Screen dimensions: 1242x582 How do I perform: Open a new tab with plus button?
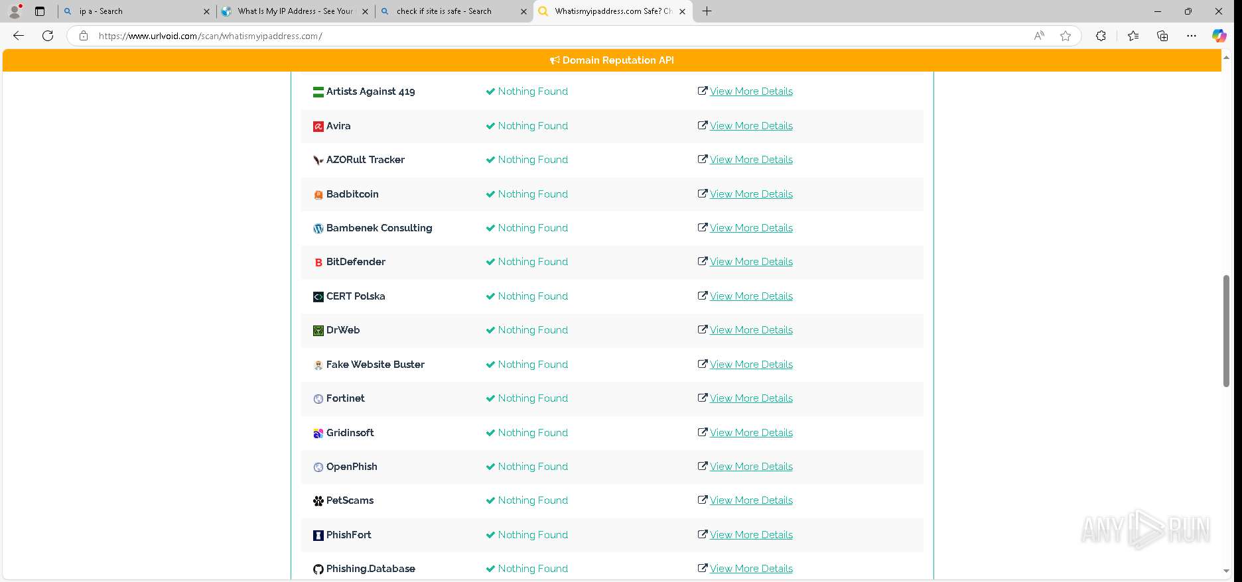(x=707, y=11)
